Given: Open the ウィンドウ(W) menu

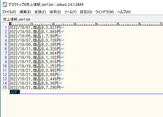Looking at the screenshot, I should pos(105,12).
